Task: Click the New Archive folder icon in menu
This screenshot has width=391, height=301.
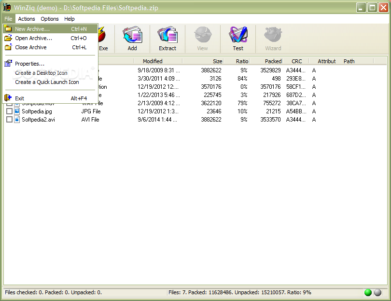Action: 8,28
